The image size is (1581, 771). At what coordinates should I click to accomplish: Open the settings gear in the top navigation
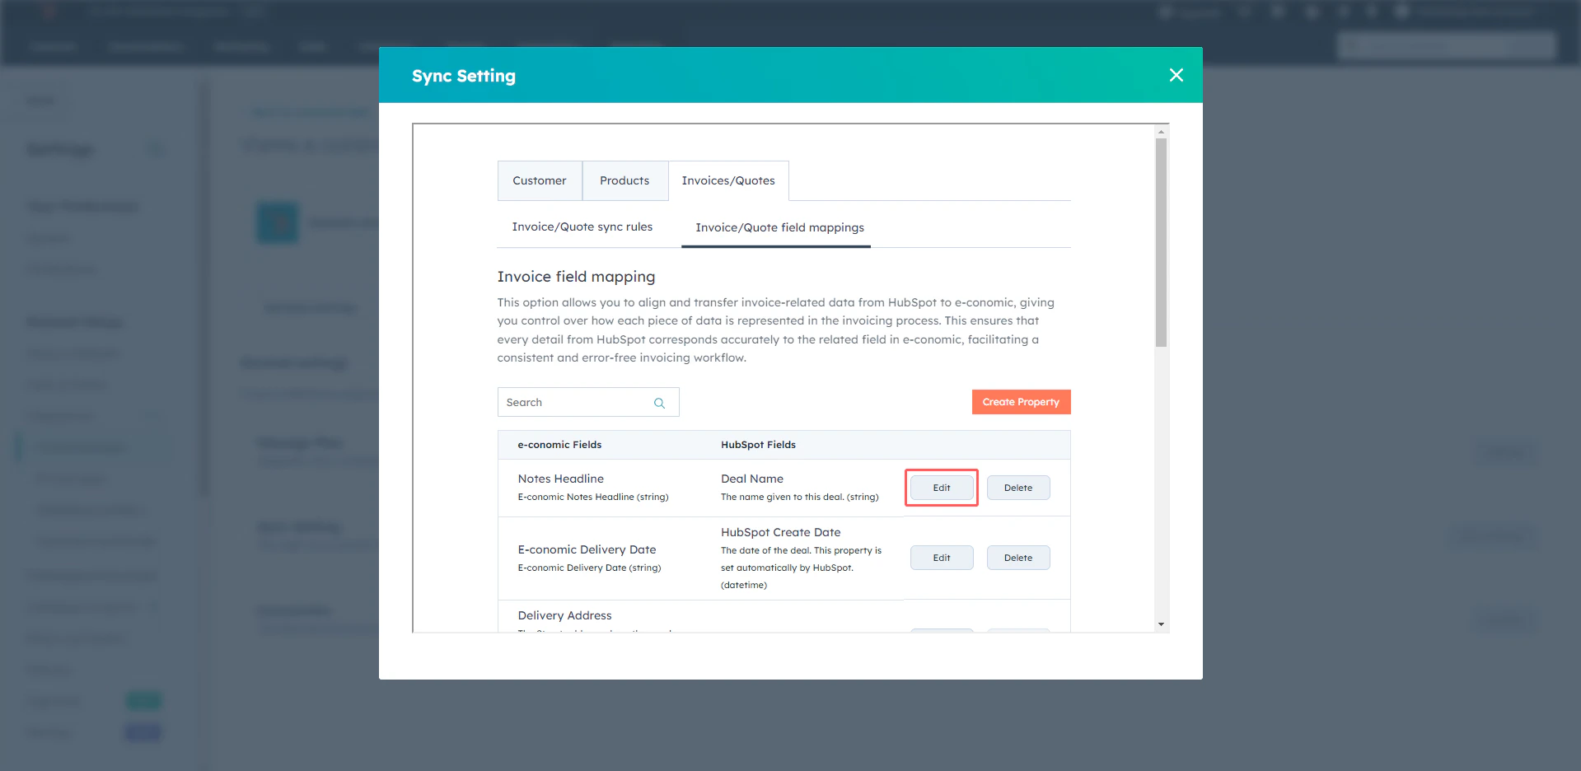click(1343, 12)
